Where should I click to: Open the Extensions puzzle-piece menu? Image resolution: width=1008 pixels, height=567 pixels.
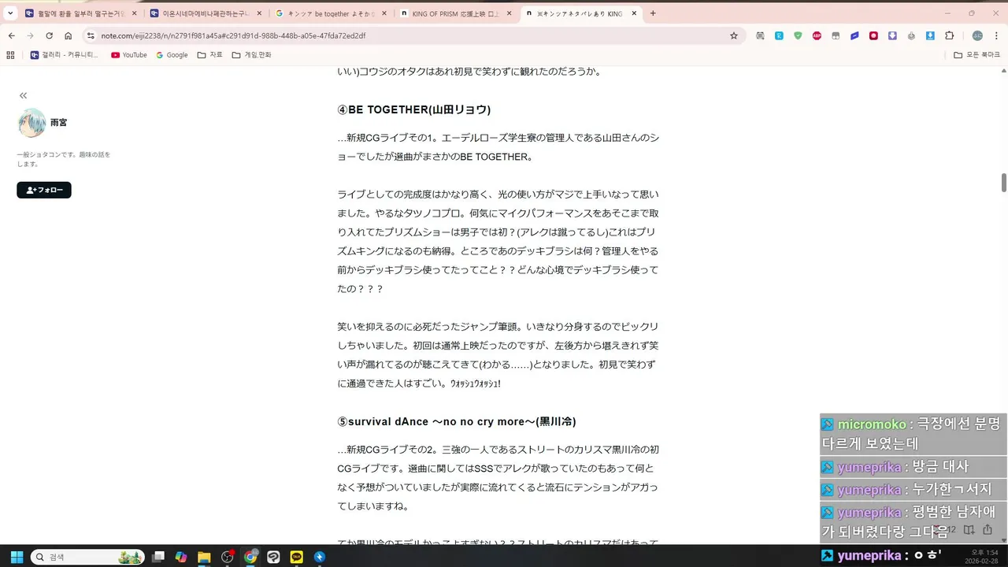point(949,35)
